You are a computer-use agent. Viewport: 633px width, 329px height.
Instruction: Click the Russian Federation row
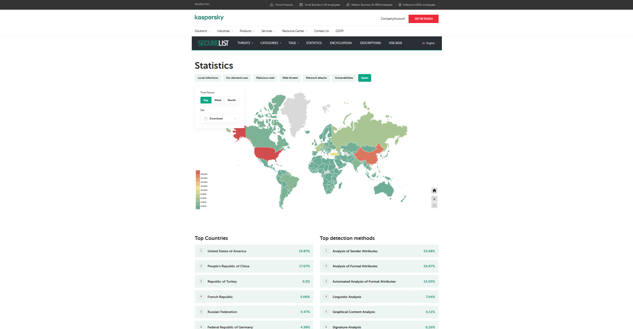point(254,312)
